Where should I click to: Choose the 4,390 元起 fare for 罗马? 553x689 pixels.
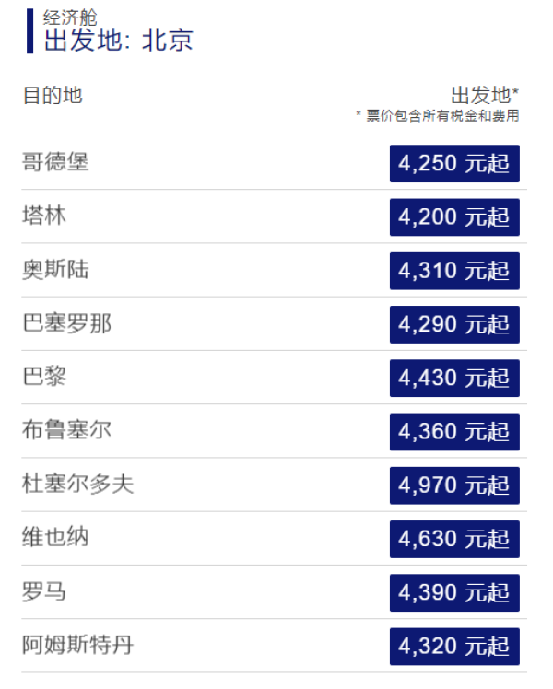click(x=454, y=593)
